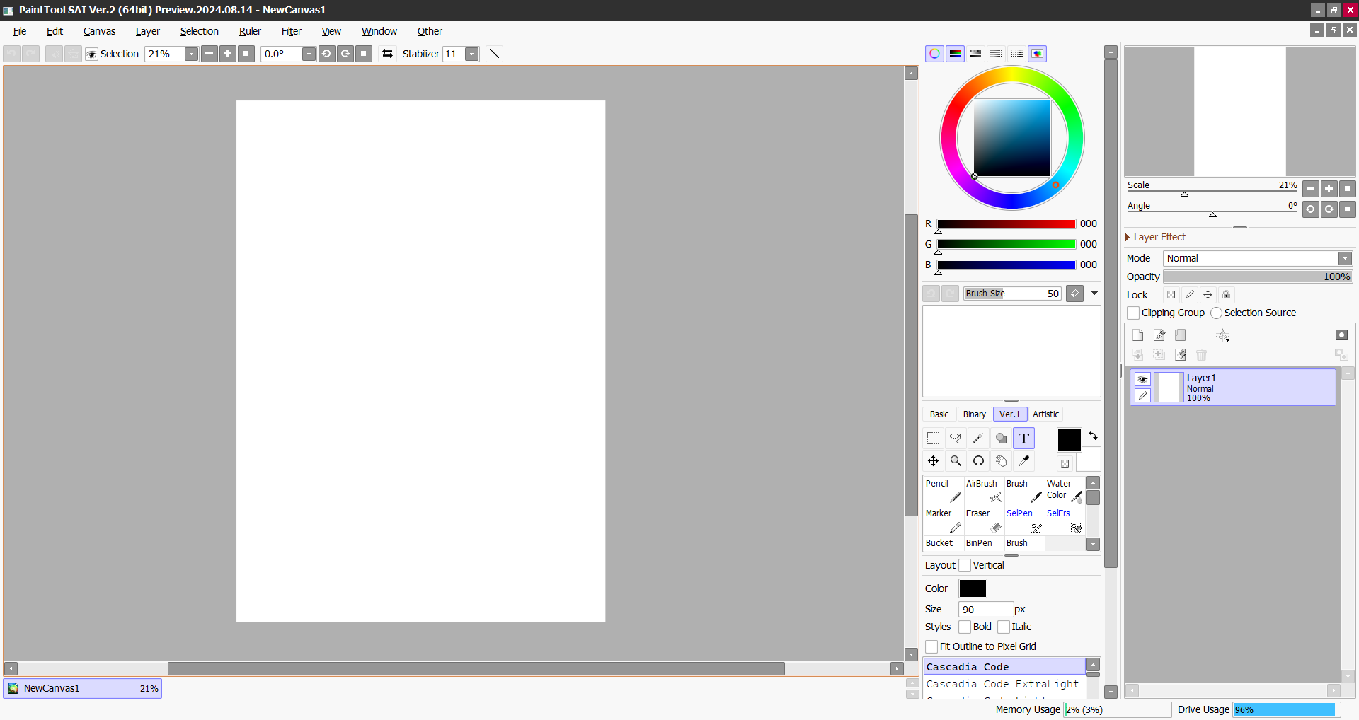Enable Fit Outline to Pixel Grid
1359x720 pixels.
931,647
